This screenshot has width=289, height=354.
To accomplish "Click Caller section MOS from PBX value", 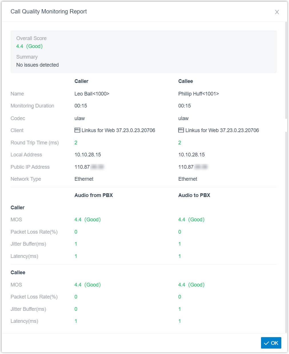I will pyautogui.click(x=87, y=220).
